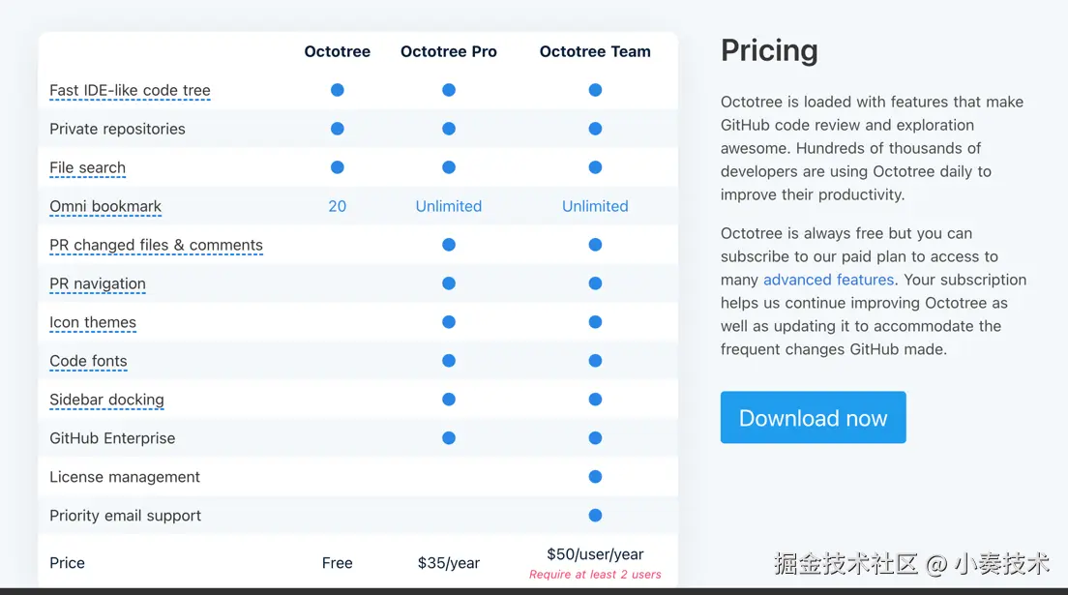
Task: Click Octotree Pro dot for PR navigation
Action: click(449, 283)
